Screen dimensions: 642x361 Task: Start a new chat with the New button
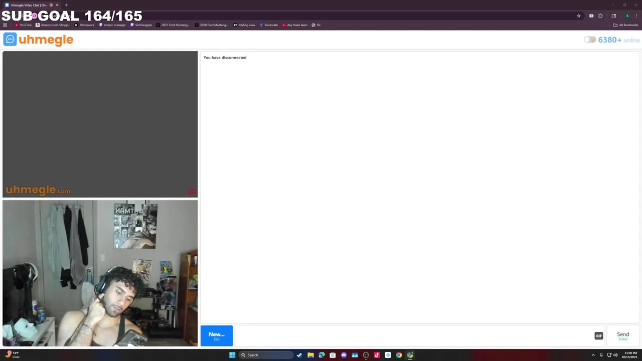pos(217,336)
